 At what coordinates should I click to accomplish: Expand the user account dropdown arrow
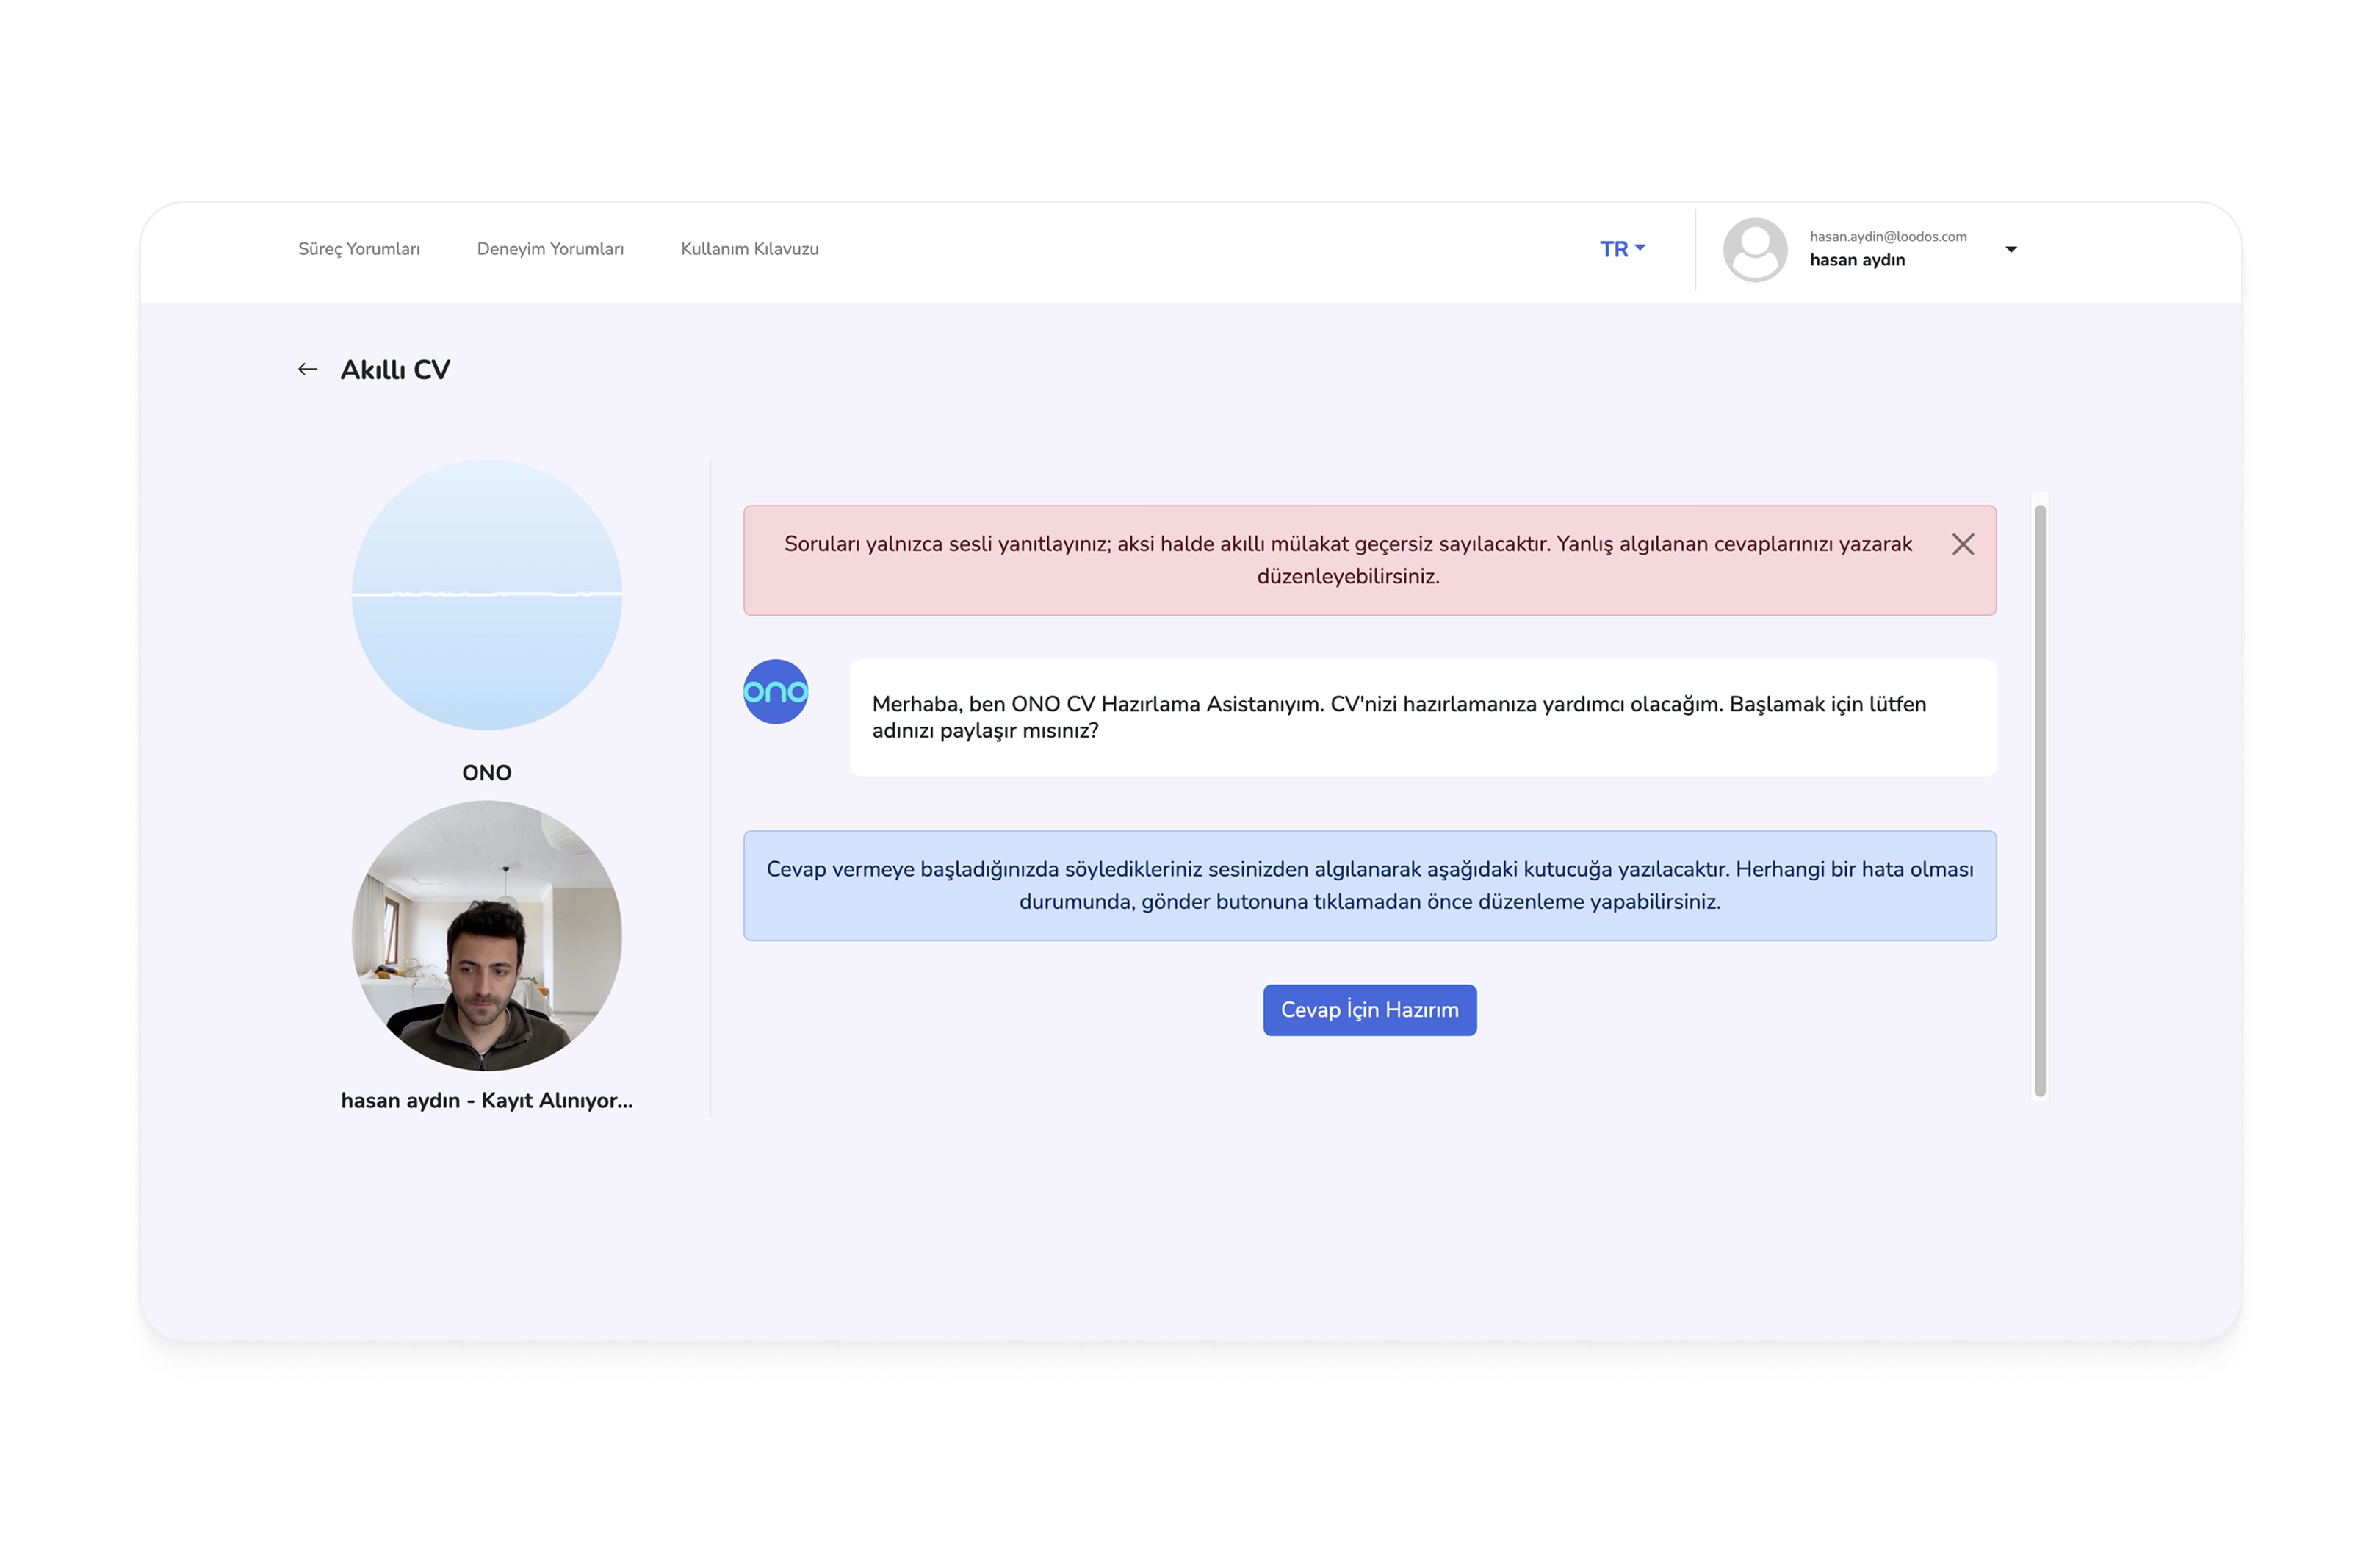pos(2010,249)
